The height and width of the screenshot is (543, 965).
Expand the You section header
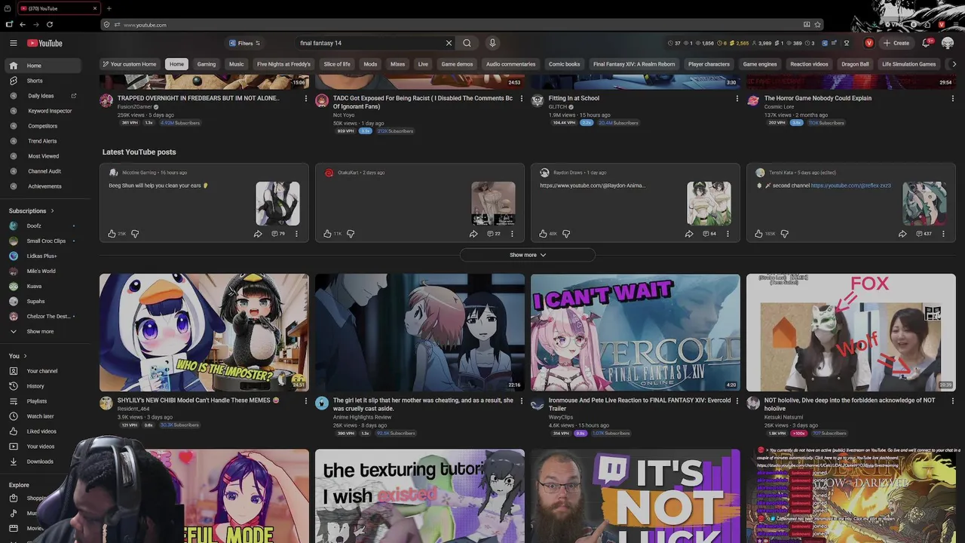pyautogui.click(x=18, y=356)
